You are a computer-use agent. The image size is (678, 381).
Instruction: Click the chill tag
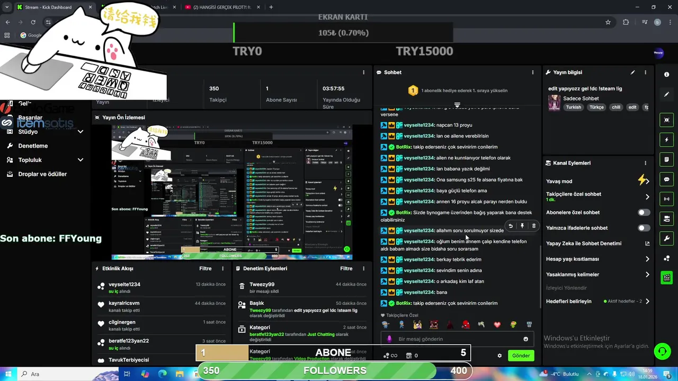tap(616, 107)
